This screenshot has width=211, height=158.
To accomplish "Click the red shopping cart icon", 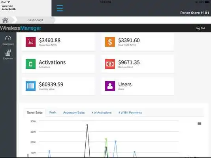I will tap(31, 42).
